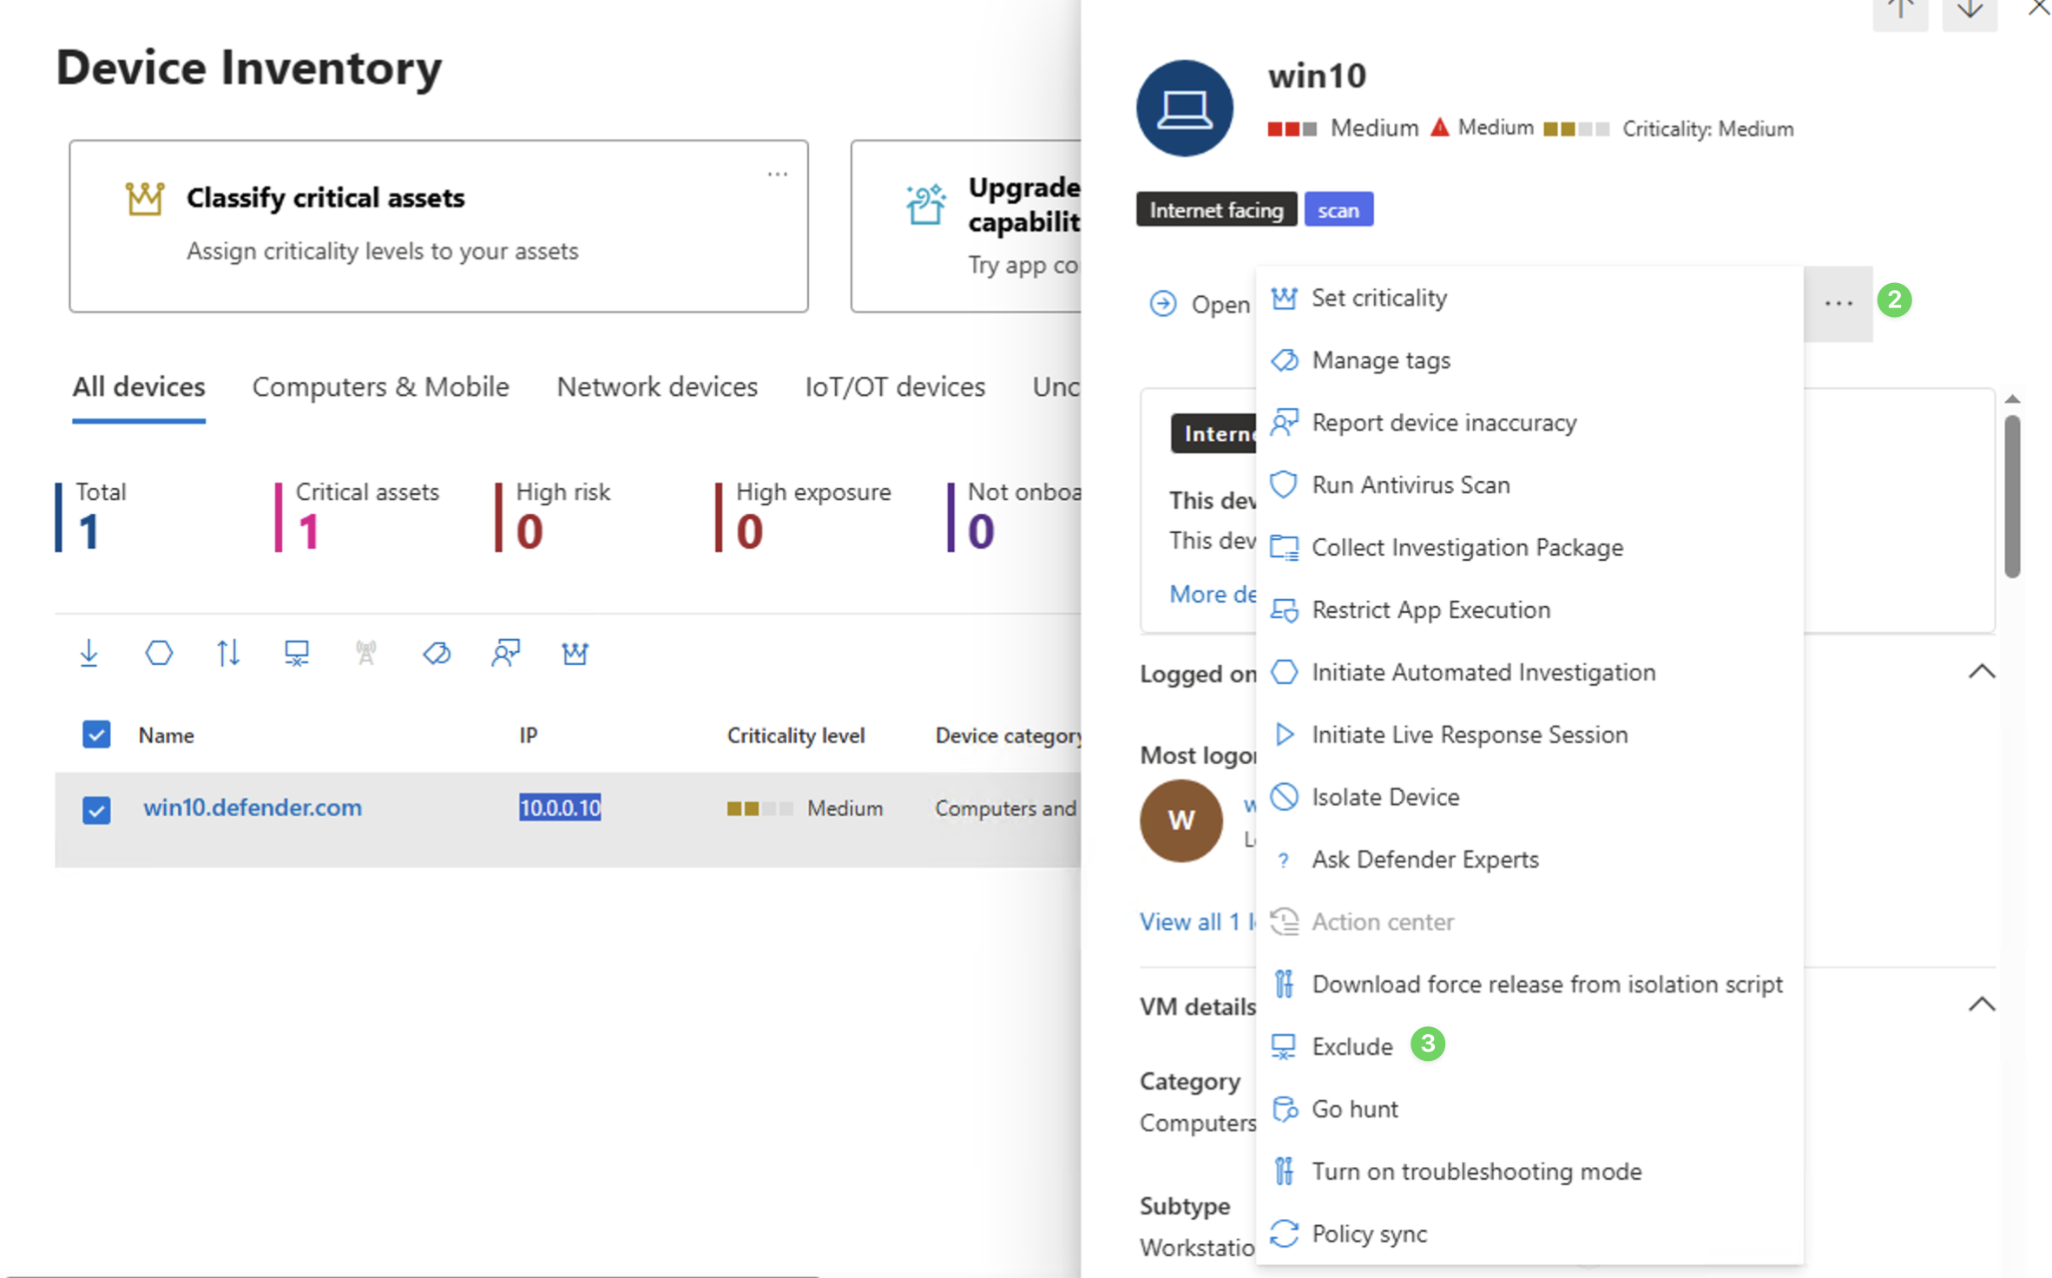Select Initiate Live Response Session

(x=1529, y=735)
